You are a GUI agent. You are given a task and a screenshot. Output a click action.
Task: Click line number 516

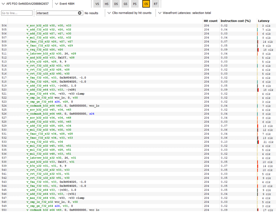coord(4,74)
